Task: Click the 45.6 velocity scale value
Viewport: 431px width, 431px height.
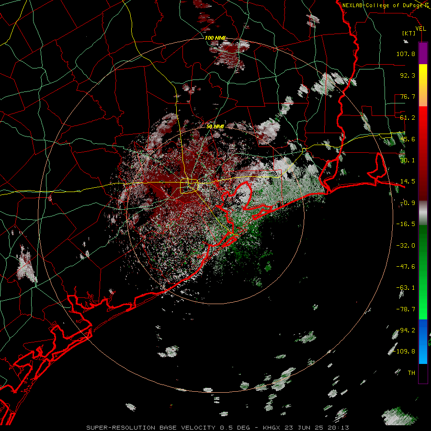Action: click(x=408, y=139)
